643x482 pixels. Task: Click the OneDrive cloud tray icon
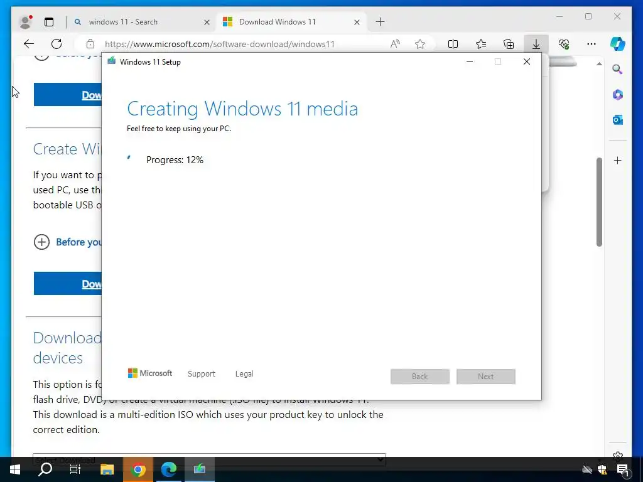tap(587, 470)
